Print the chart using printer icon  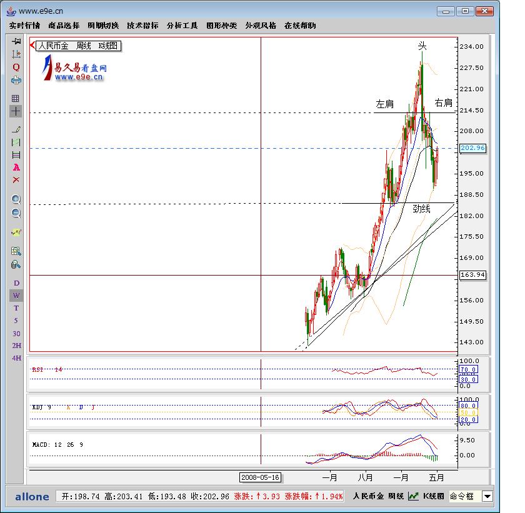coord(16,81)
